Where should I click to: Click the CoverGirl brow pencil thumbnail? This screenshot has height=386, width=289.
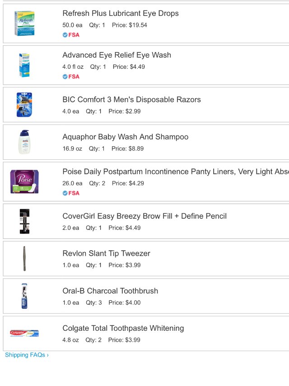(x=24, y=221)
